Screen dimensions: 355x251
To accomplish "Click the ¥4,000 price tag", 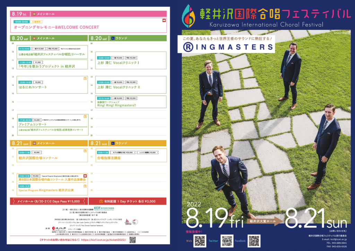I will click(37, 120).
